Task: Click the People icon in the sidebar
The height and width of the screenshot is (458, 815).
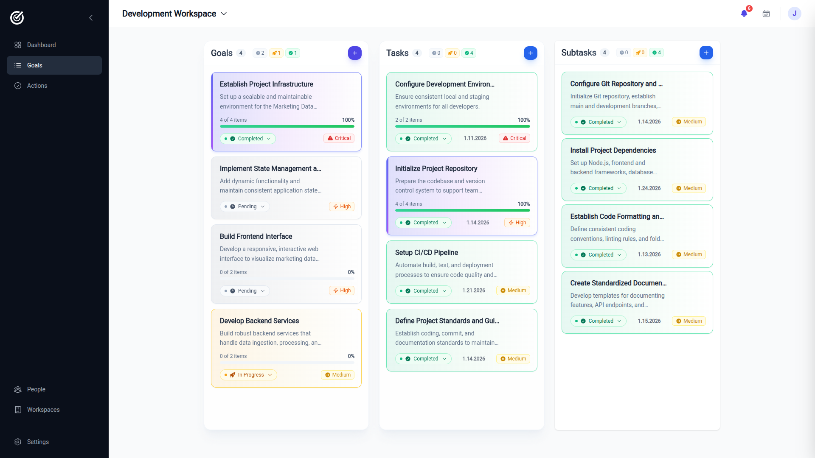Action: pyautogui.click(x=18, y=389)
